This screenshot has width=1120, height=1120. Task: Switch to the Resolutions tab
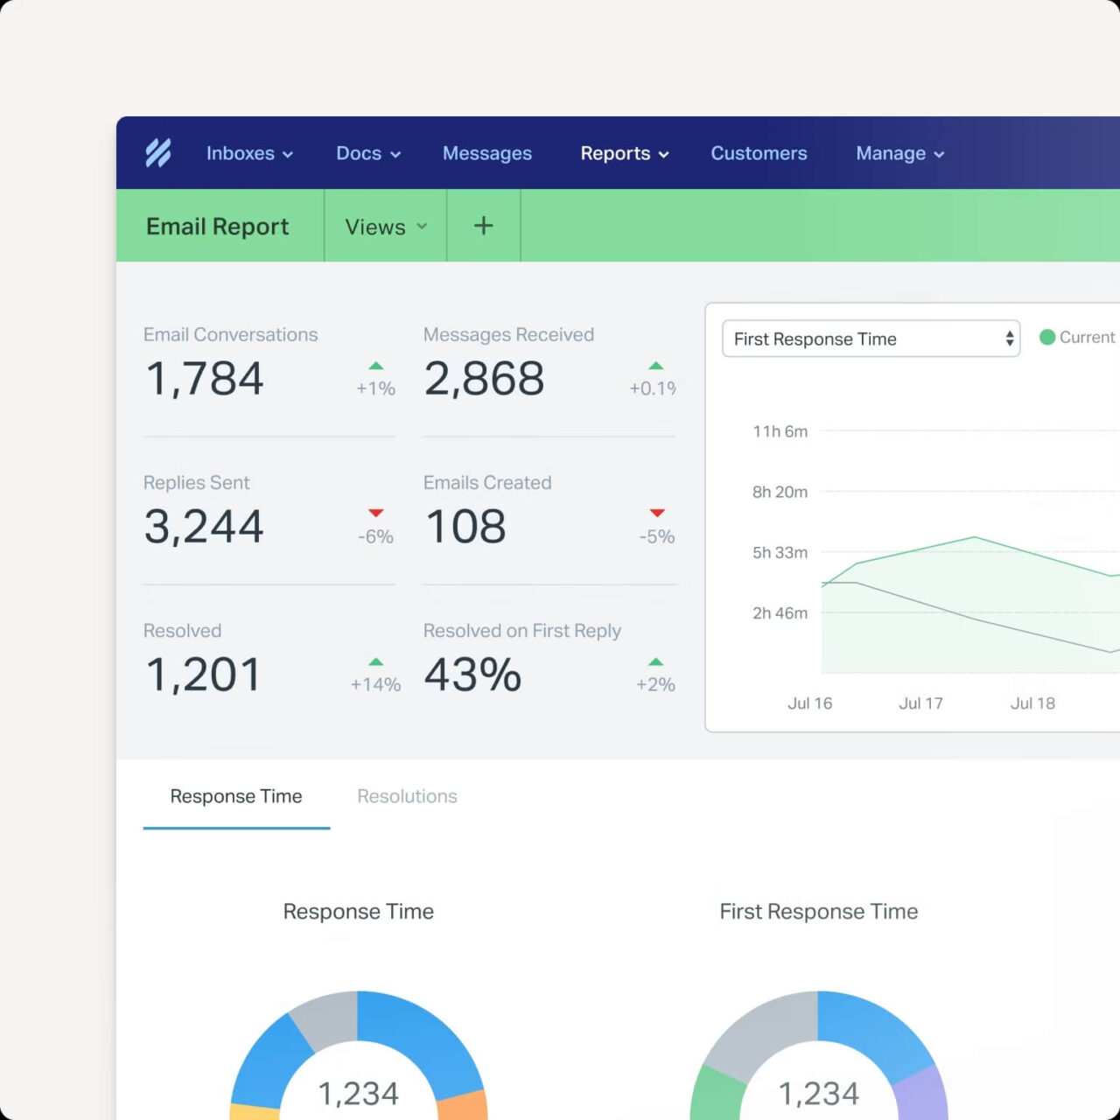pos(407,796)
